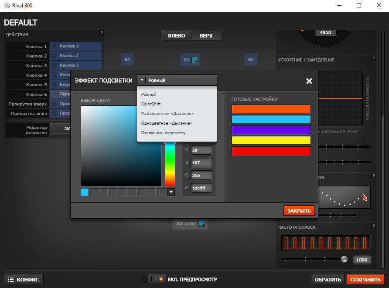Click the B3 button color icon
This screenshot has width=389, height=288.
coord(195,60)
